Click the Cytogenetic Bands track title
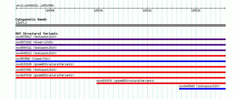Screen dimensions: 233x99 [x=31, y=19]
